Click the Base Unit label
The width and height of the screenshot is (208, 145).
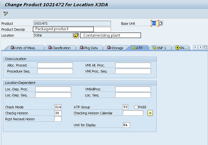(x=128, y=23)
